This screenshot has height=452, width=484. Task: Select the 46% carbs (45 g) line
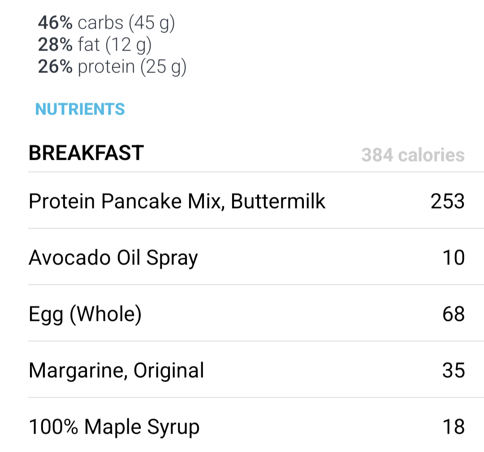(x=106, y=23)
